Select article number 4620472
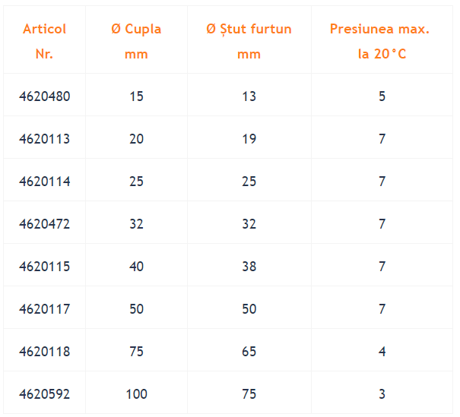This screenshot has height=417, width=460. [x=45, y=224]
